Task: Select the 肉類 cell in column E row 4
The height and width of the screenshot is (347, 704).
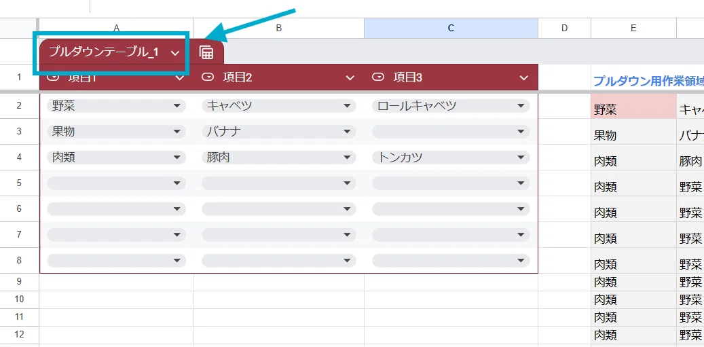Action: click(x=633, y=158)
